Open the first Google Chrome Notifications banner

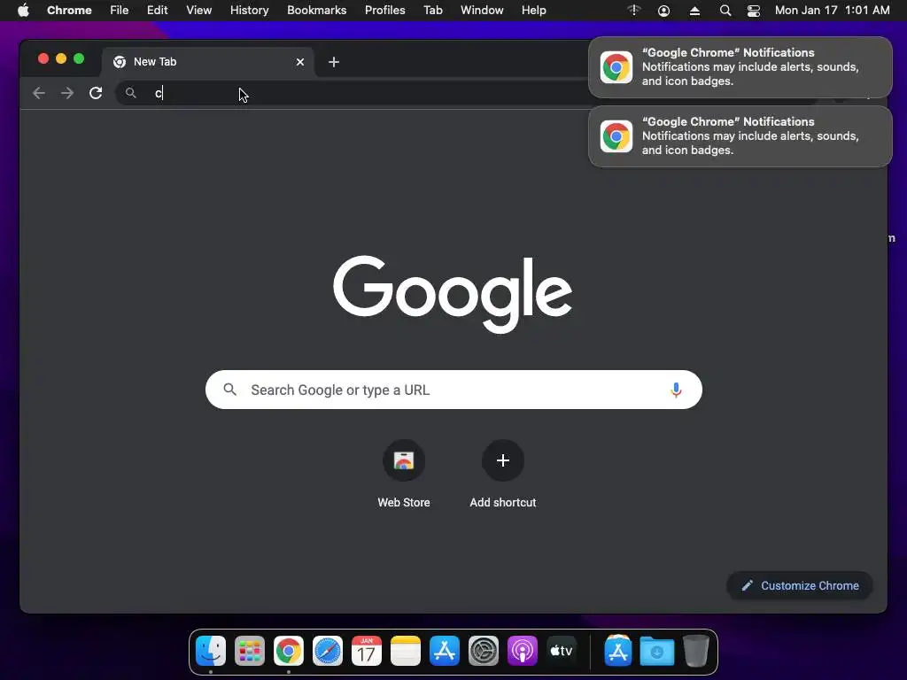point(740,67)
